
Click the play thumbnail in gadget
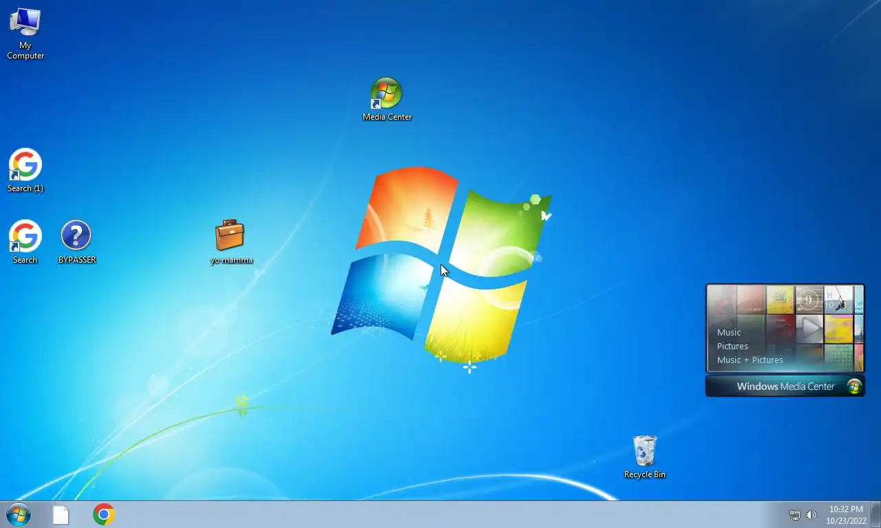click(x=809, y=329)
